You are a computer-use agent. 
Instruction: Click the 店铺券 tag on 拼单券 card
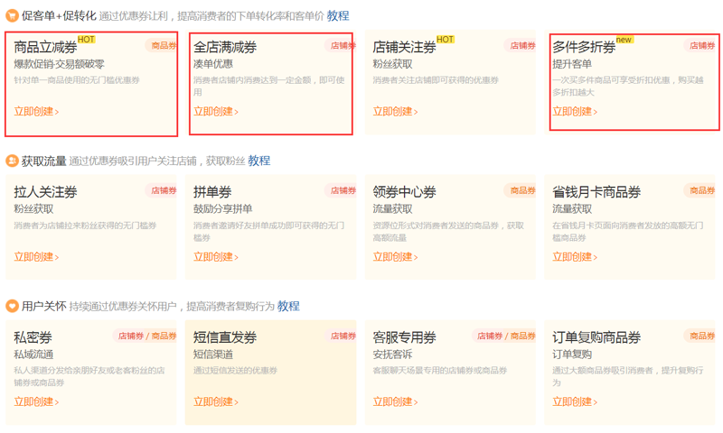342,190
